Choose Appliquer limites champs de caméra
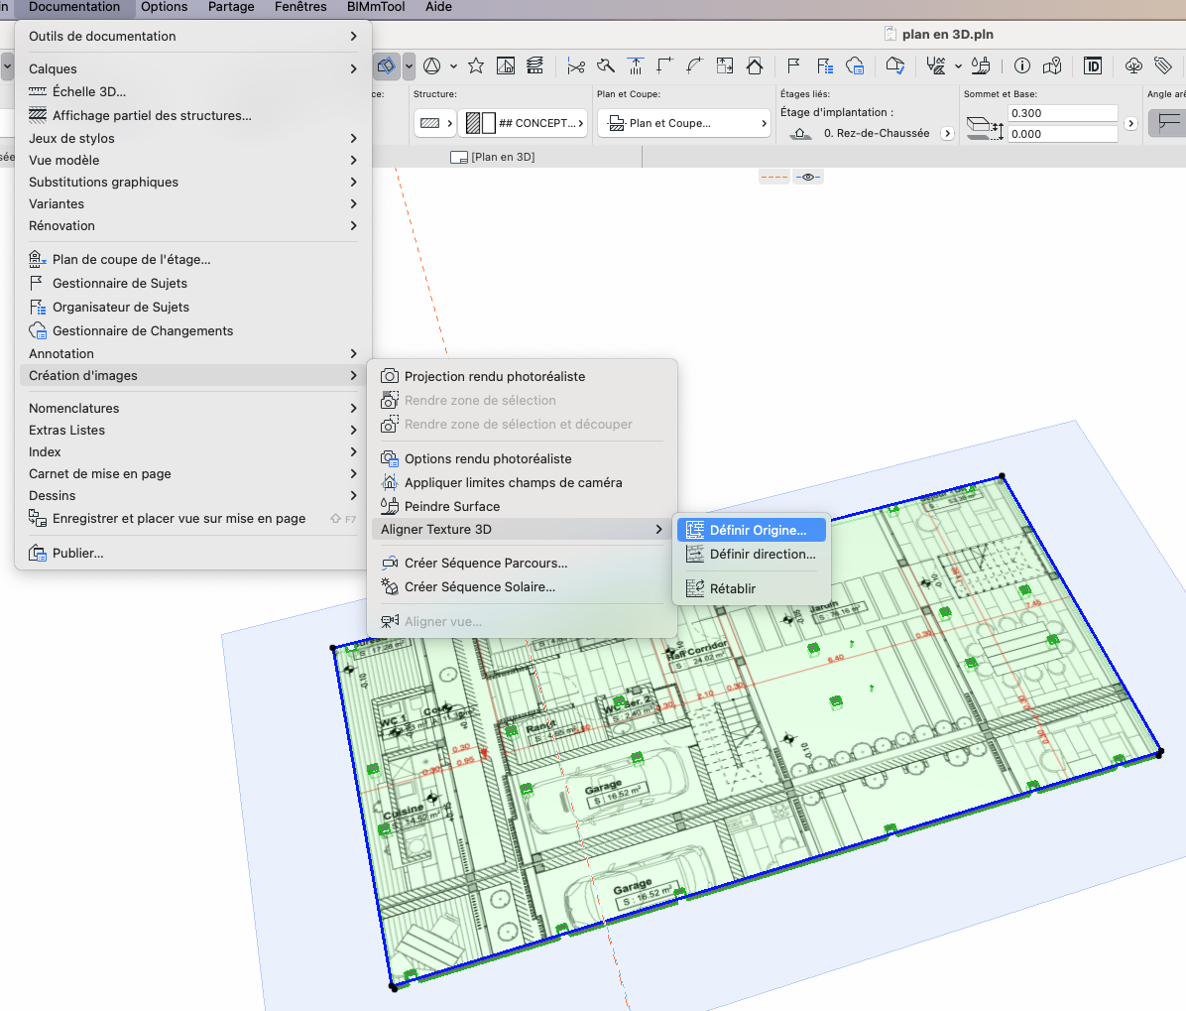1186x1011 pixels. pyautogui.click(x=522, y=483)
